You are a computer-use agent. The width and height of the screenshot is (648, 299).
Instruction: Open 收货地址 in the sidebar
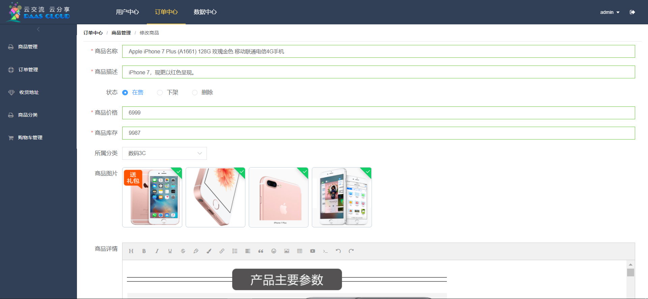(29, 92)
